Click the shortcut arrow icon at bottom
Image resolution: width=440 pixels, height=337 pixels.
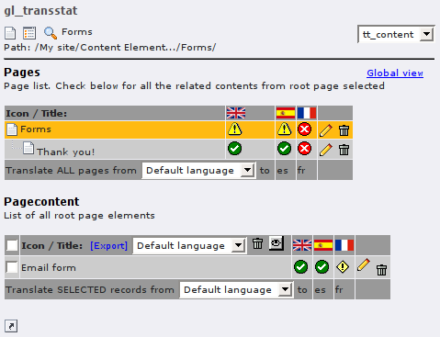[x=11, y=326]
